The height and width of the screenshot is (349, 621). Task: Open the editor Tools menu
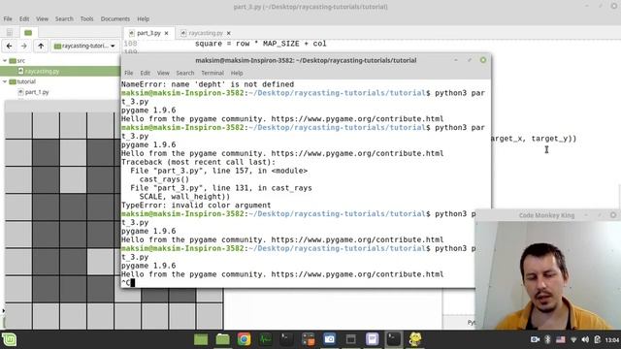[86, 19]
